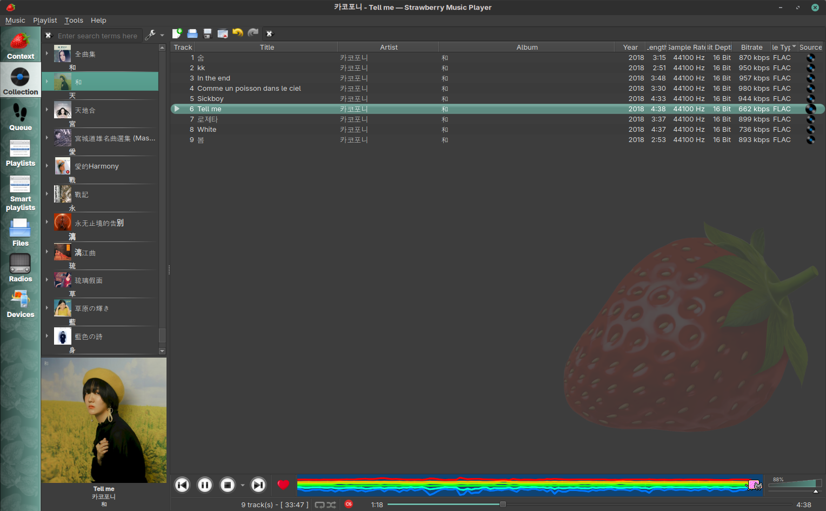
Task: Go to the previous track
Action: point(182,485)
